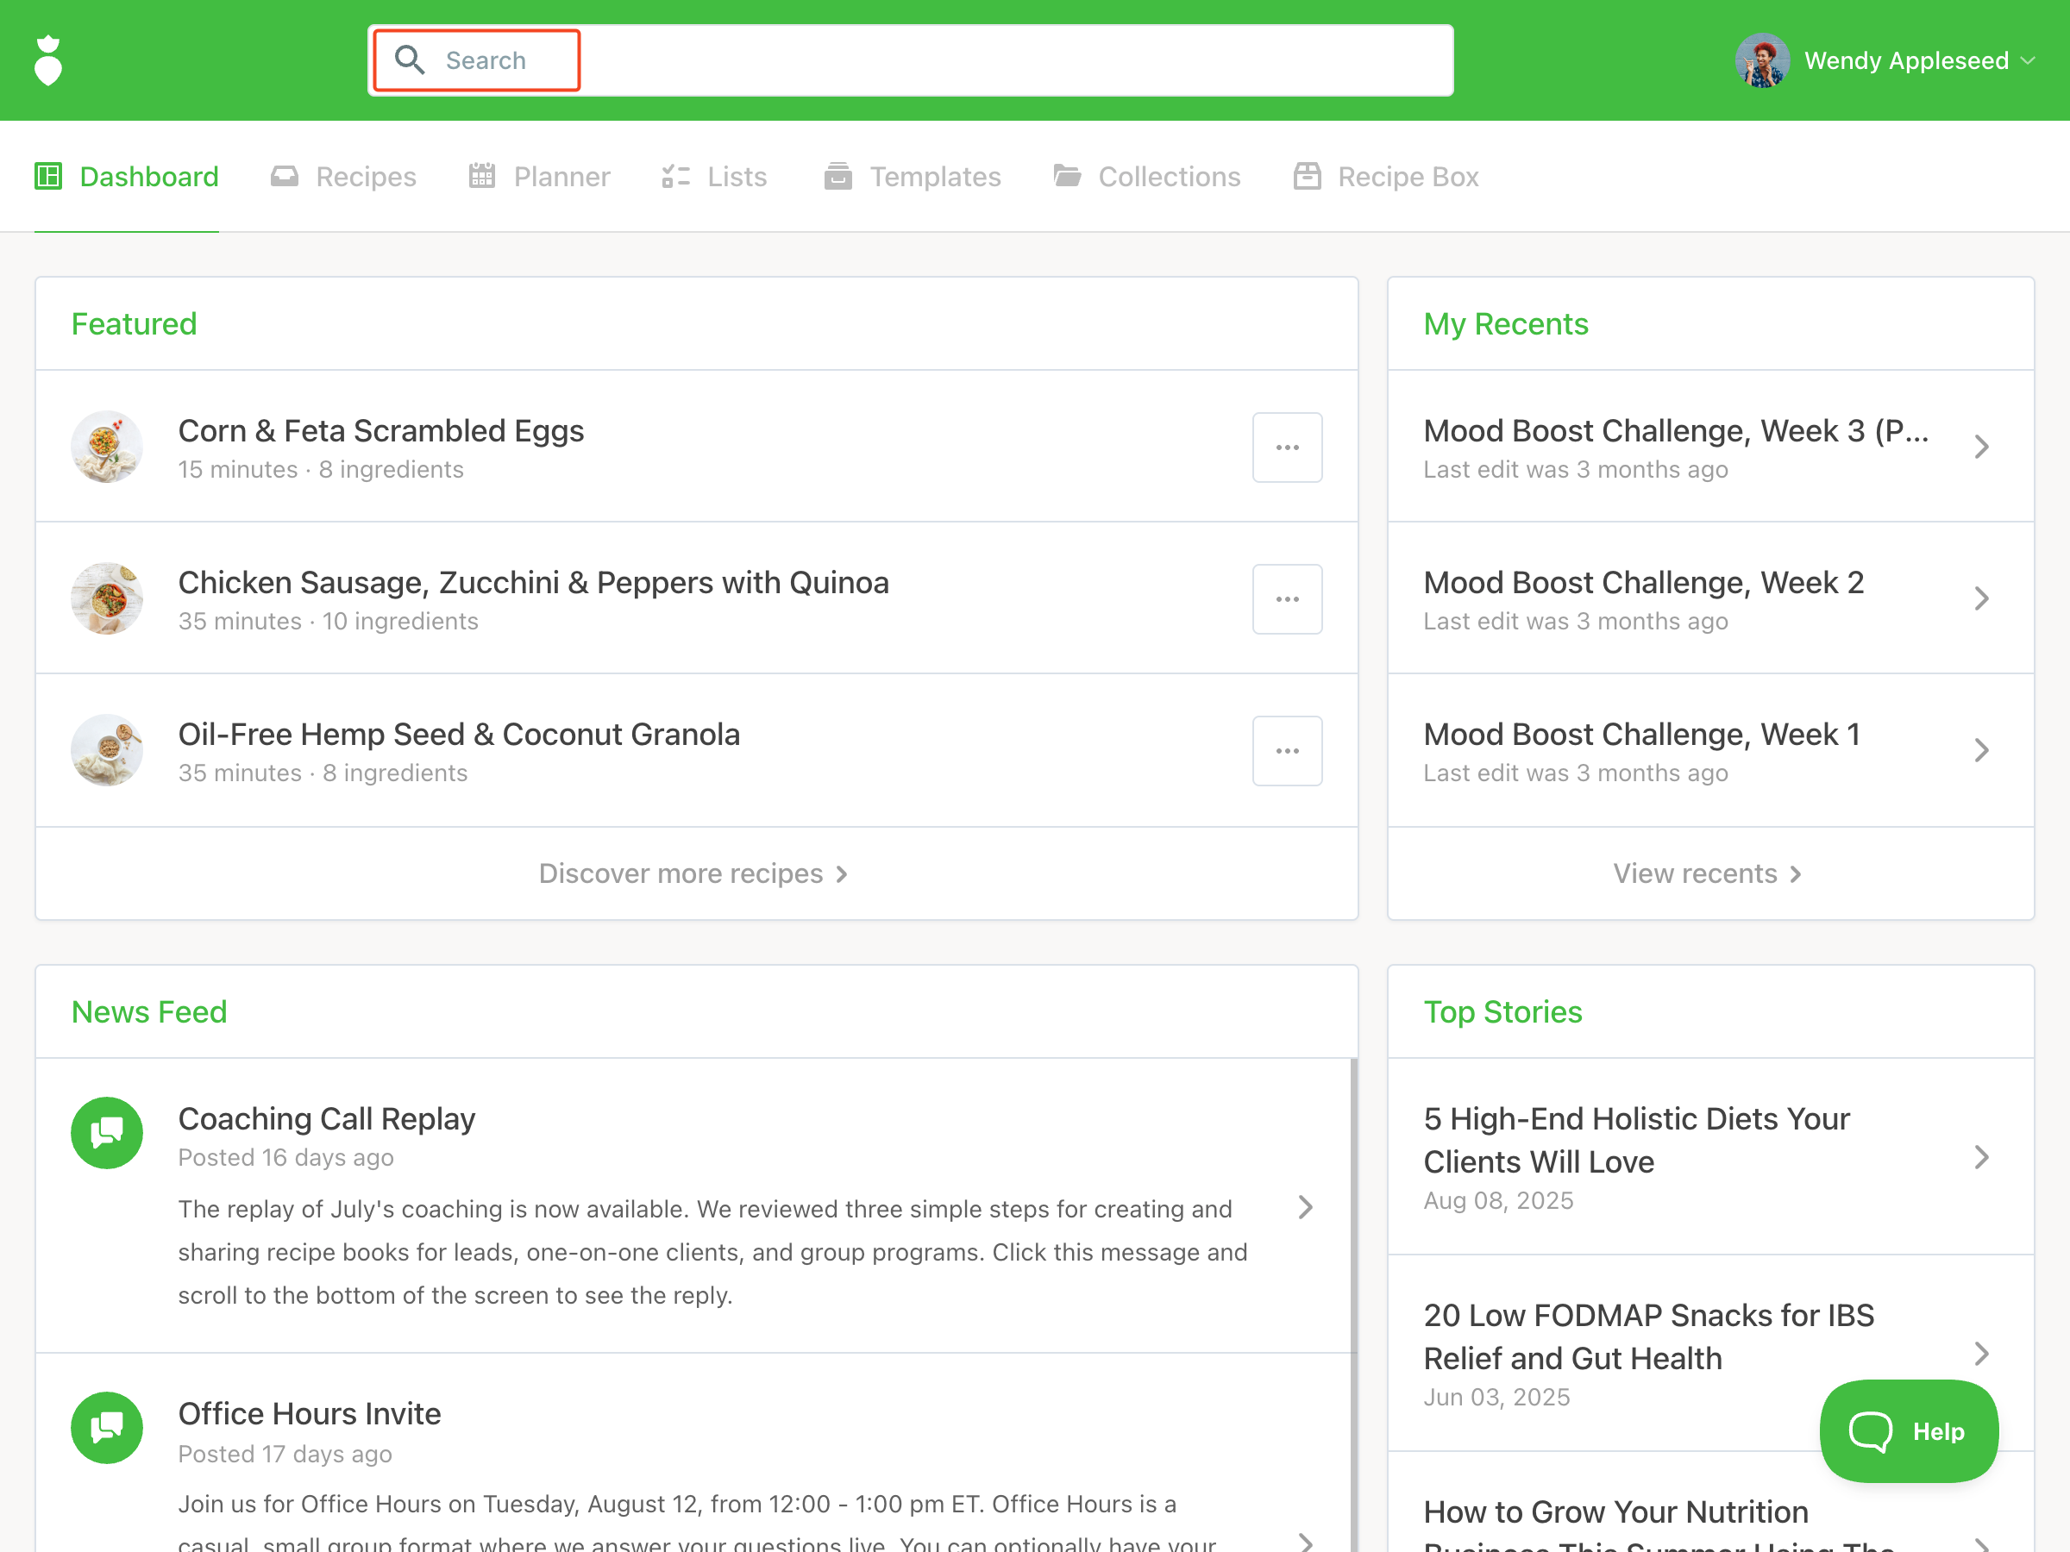Open Mood Boost Challenge Week 2 chevron
This screenshot has width=2070, height=1552.
1981,598
